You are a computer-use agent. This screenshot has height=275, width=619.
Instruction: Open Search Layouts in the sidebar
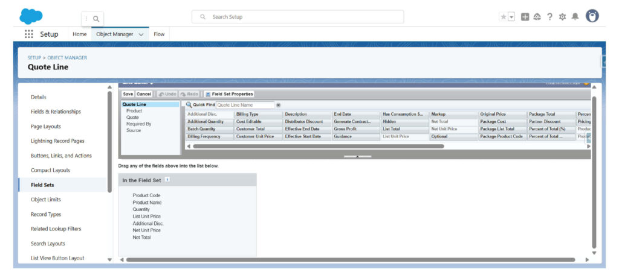click(48, 244)
